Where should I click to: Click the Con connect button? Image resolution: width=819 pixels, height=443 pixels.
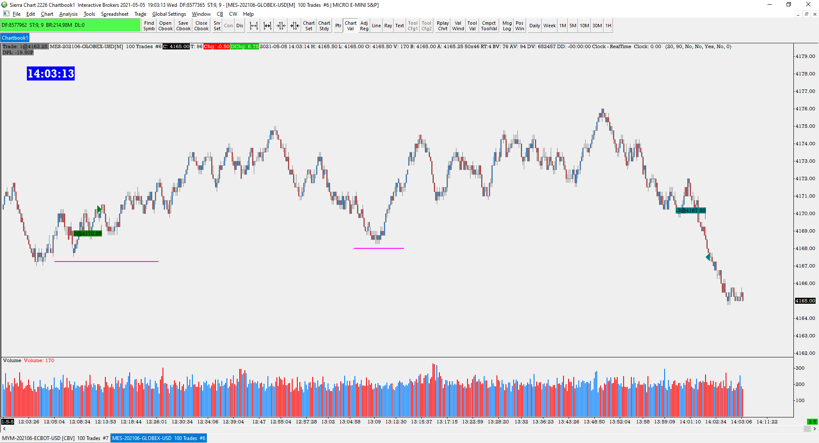point(229,26)
